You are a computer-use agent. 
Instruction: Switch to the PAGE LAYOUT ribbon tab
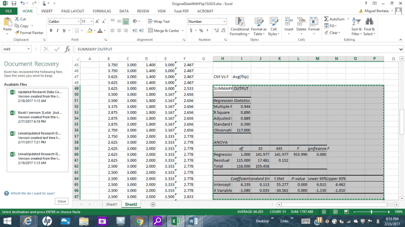[x=73, y=10]
